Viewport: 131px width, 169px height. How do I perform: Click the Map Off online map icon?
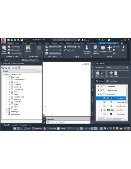pyautogui.click(x=28, y=48)
